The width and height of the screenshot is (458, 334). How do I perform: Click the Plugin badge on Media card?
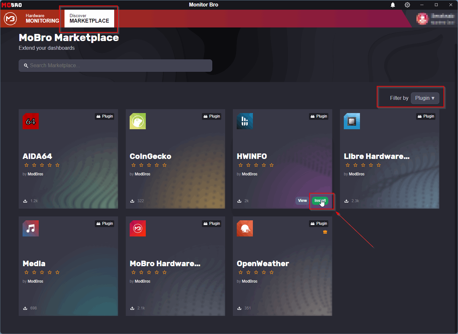pos(105,224)
